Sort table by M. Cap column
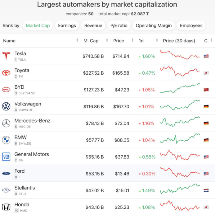The height and width of the screenshot is (215, 215). [107, 41]
